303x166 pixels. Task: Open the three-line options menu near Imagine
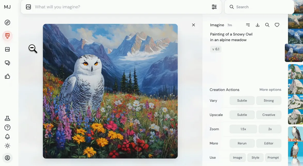(x=248, y=25)
